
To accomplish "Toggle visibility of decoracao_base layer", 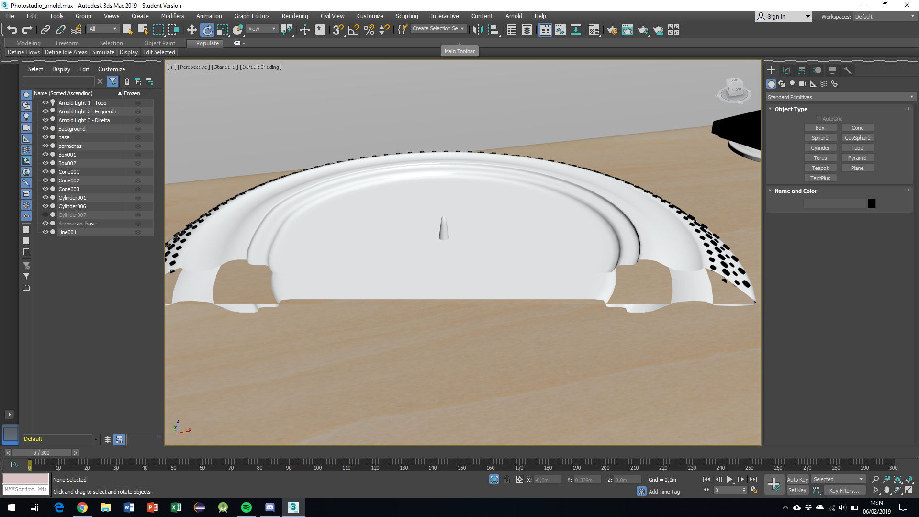I will click(44, 224).
